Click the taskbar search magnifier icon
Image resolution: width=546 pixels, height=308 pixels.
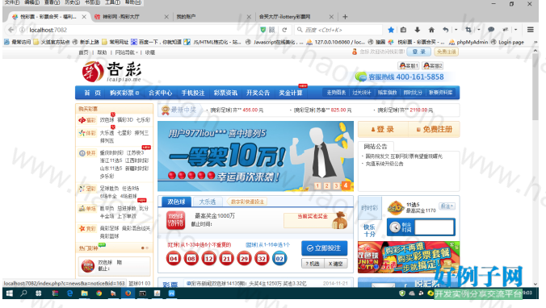click(x=23, y=293)
